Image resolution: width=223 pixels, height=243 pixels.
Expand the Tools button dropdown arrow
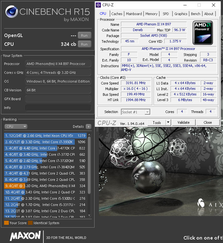click(x=168, y=122)
